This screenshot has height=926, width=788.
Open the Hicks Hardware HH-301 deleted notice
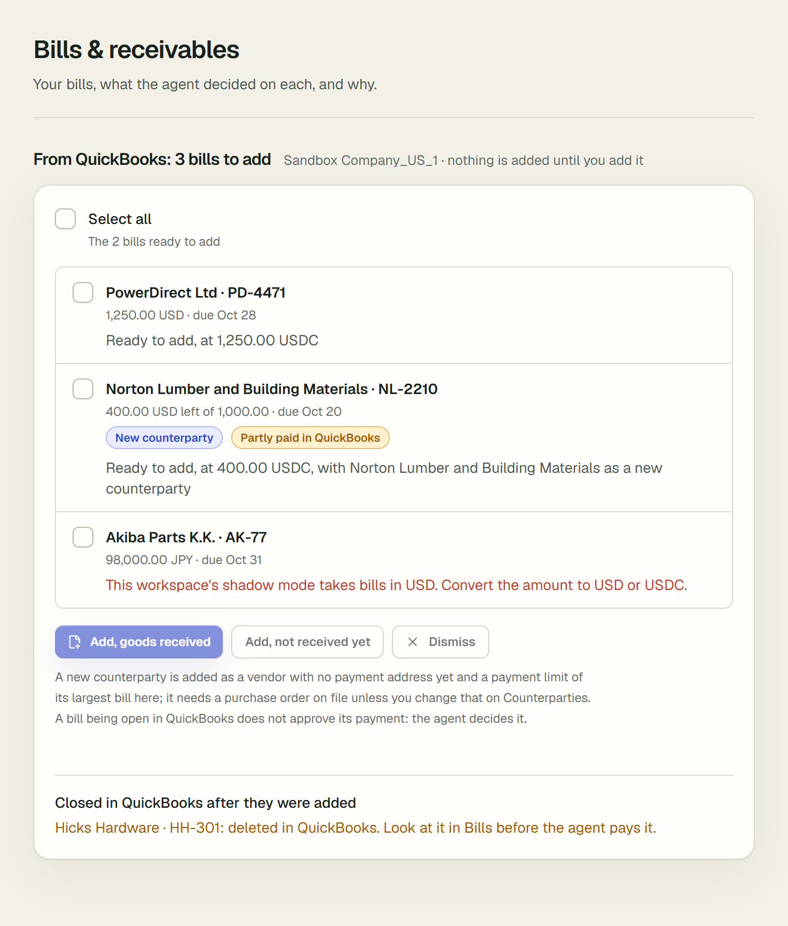356,827
